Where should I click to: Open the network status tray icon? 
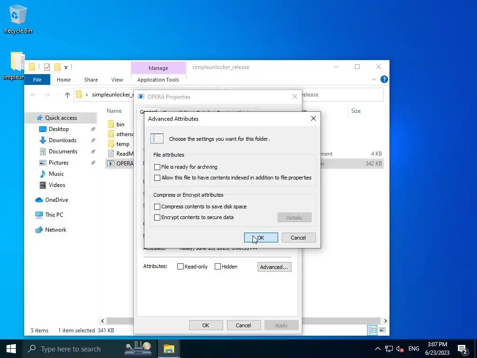[389, 349]
